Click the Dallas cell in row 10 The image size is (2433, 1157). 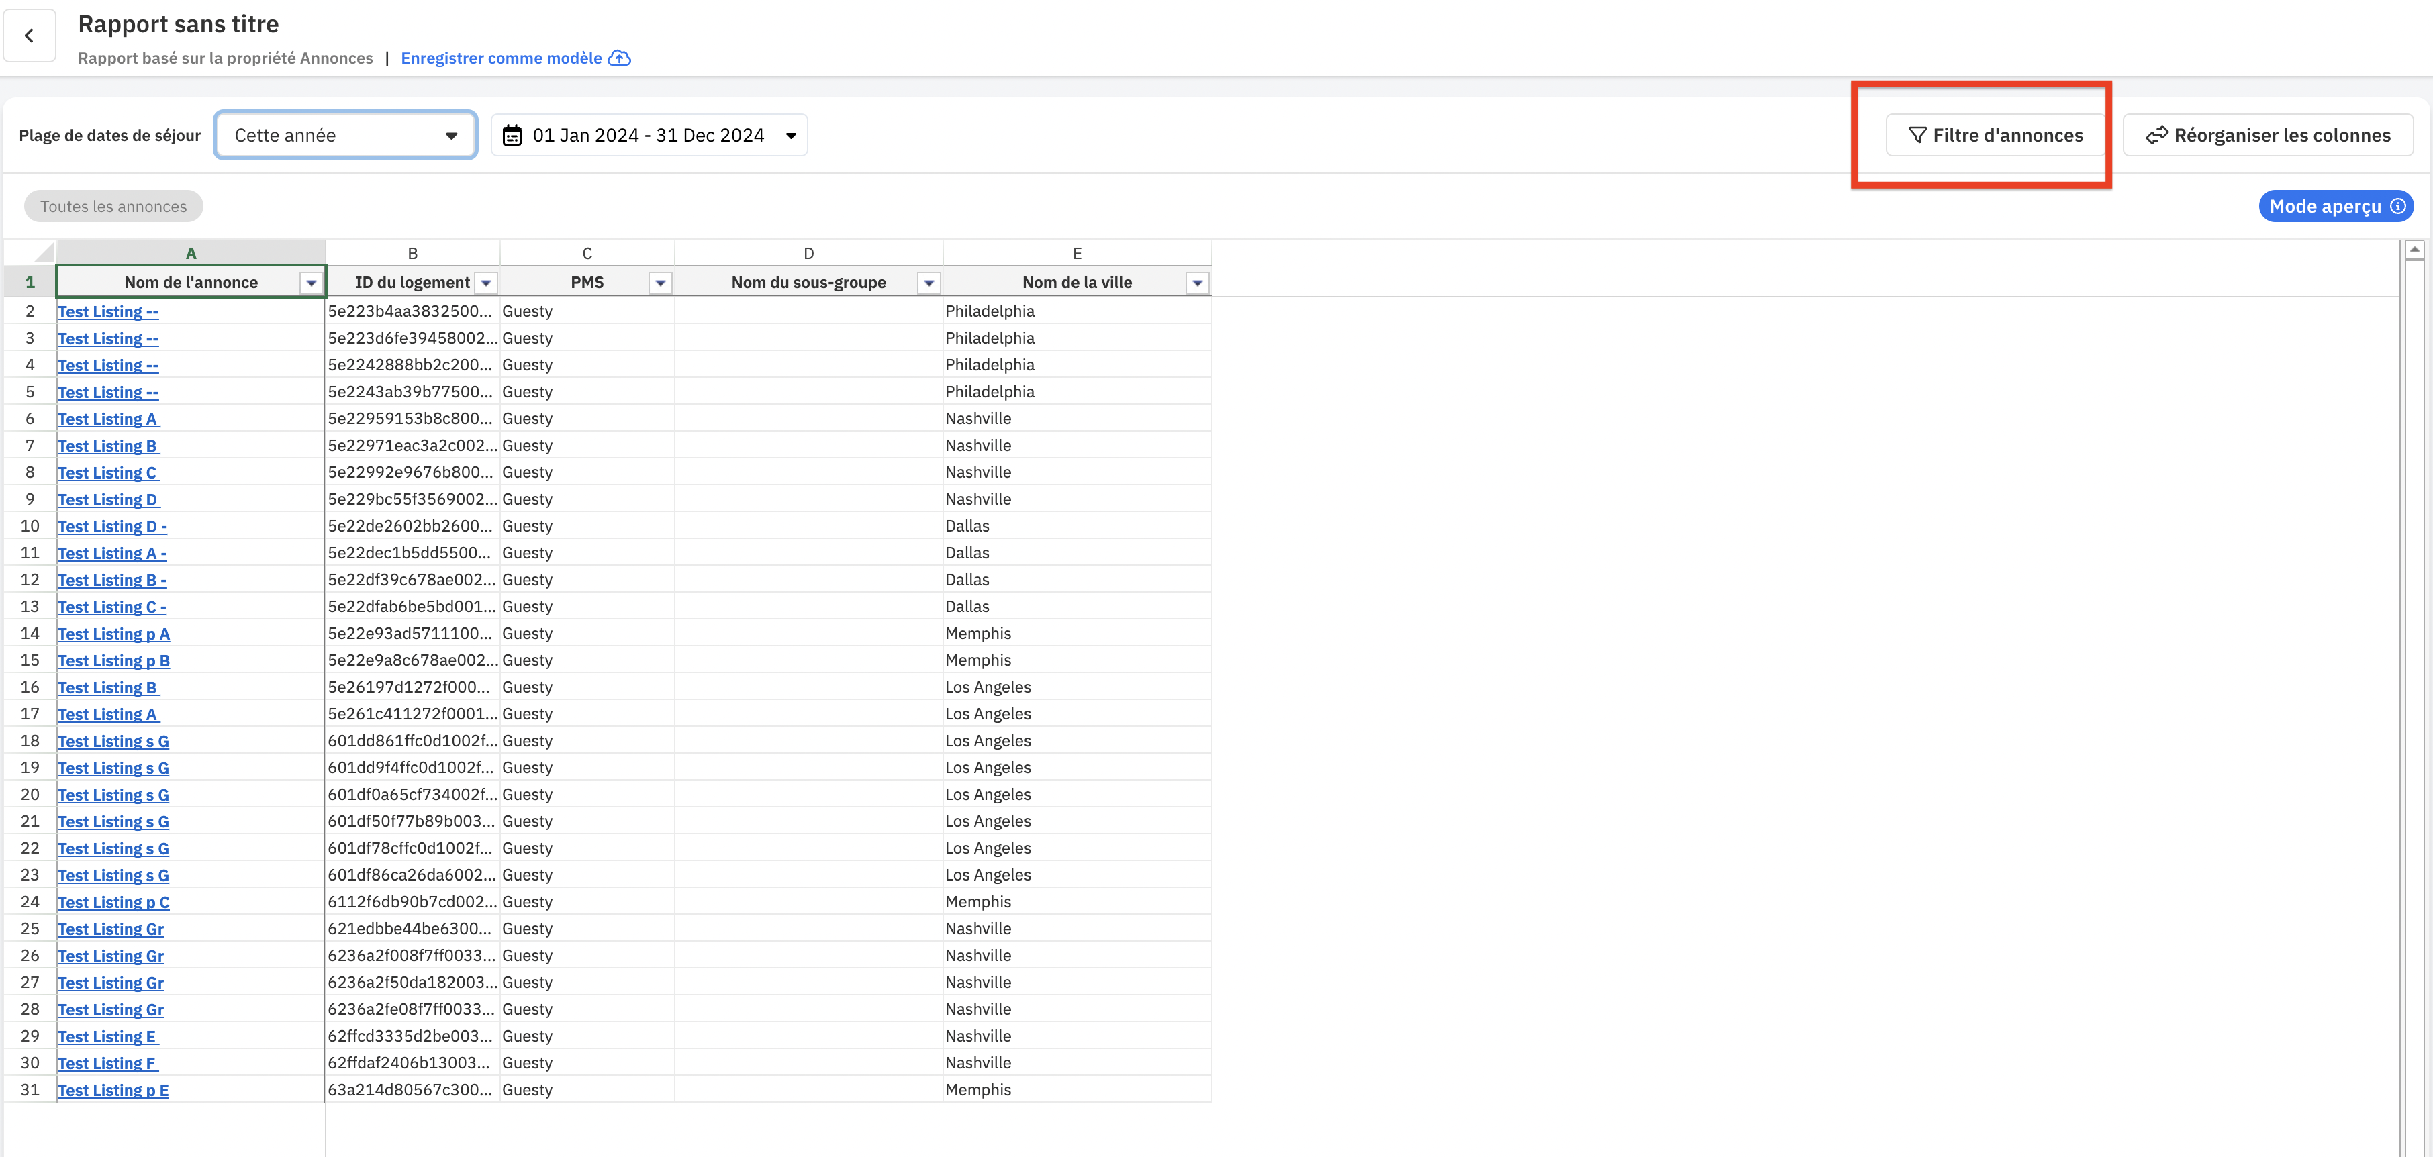[1077, 526]
